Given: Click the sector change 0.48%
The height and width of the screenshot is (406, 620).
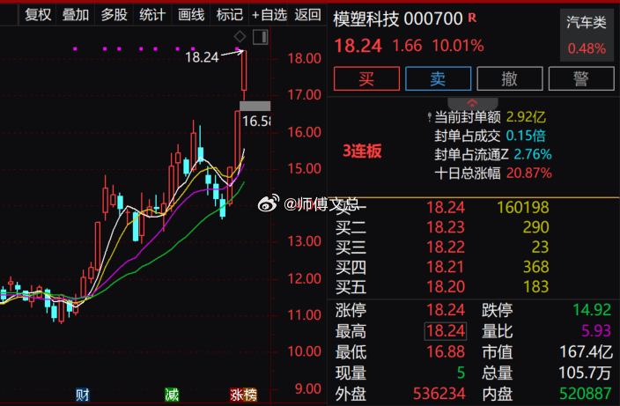Looking at the screenshot, I should pyautogui.click(x=587, y=48).
